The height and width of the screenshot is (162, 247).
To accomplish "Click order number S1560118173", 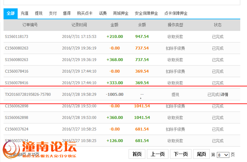I will 17,37.
